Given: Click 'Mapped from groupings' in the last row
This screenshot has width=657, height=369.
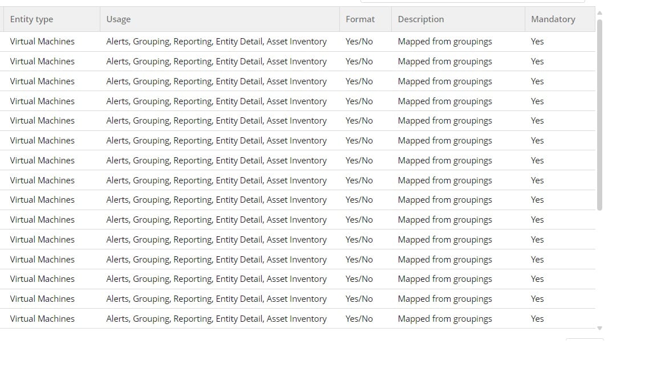Looking at the screenshot, I should [x=445, y=319].
